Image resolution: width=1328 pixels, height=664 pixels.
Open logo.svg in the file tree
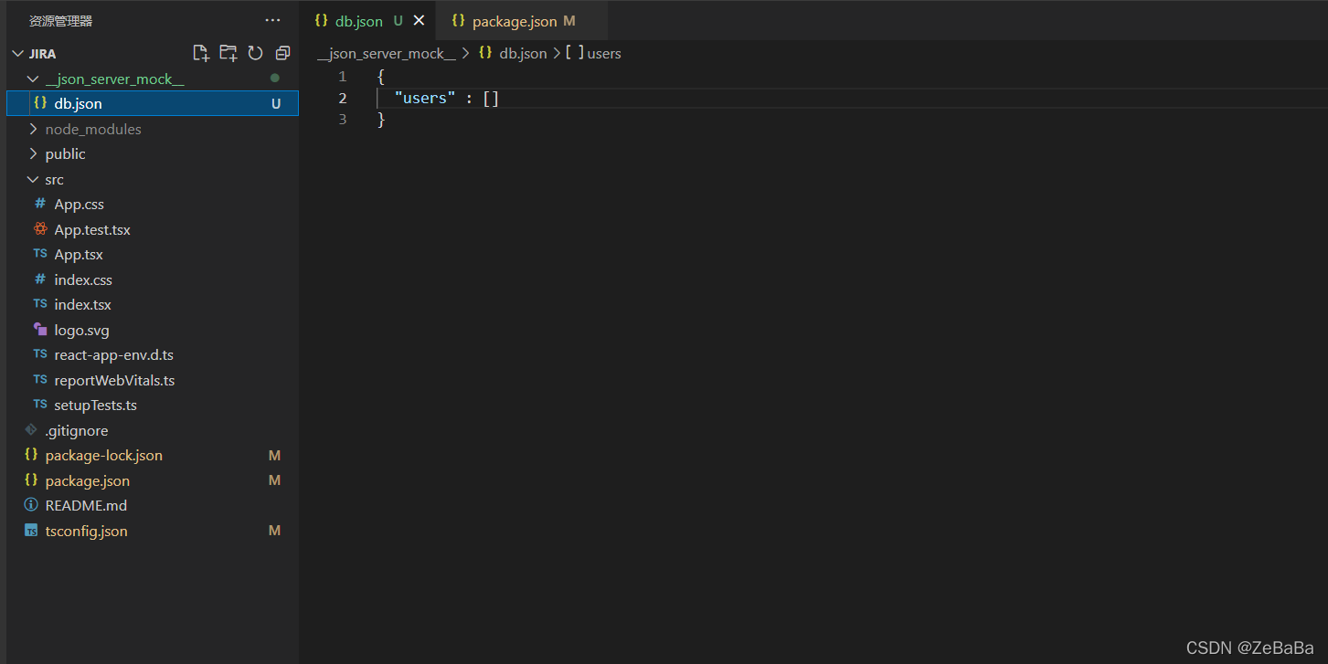point(153,330)
